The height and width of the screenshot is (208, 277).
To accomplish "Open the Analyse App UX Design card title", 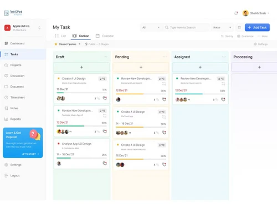I will [x=76, y=144].
